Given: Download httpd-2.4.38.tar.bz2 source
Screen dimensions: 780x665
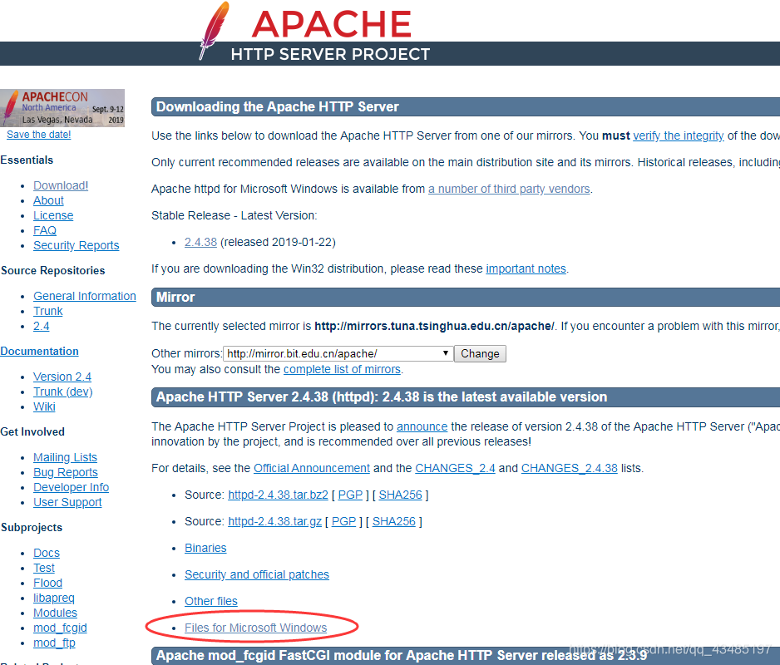Looking at the screenshot, I should [278, 495].
